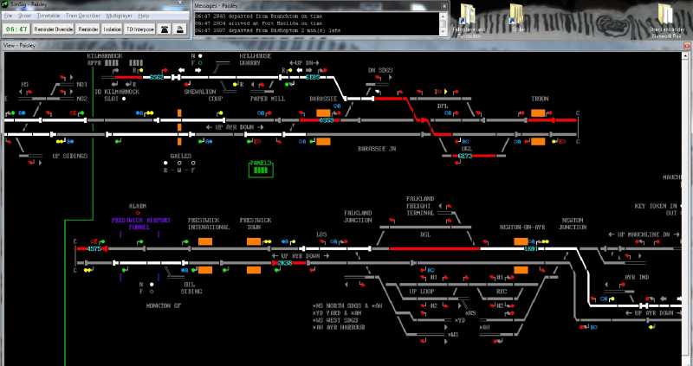
Task: Open the Train Describer menu
Action: coord(83,16)
